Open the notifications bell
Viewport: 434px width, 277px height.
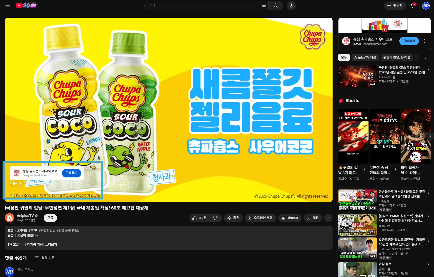(413, 5)
